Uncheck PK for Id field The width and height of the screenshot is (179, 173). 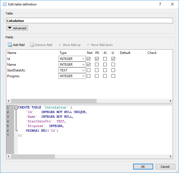click(x=97, y=59)
